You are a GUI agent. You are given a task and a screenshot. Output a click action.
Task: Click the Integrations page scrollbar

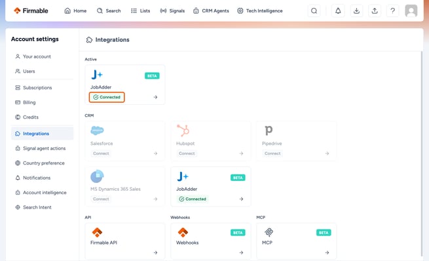(x=422, y=153)
